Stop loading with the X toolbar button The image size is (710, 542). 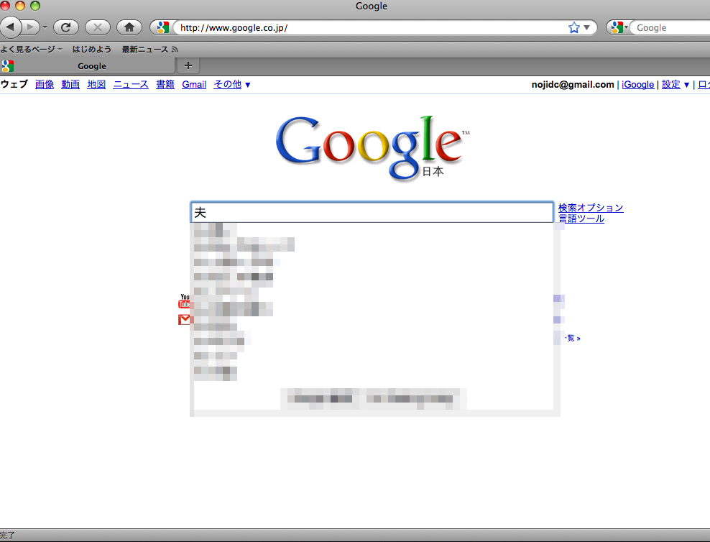[x=97, y=27]
